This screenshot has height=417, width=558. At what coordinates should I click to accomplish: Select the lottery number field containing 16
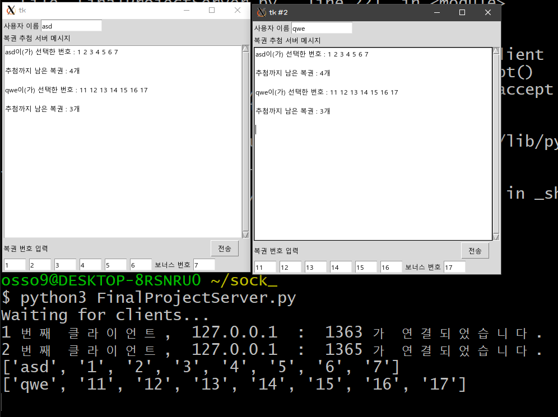(392, 267)
